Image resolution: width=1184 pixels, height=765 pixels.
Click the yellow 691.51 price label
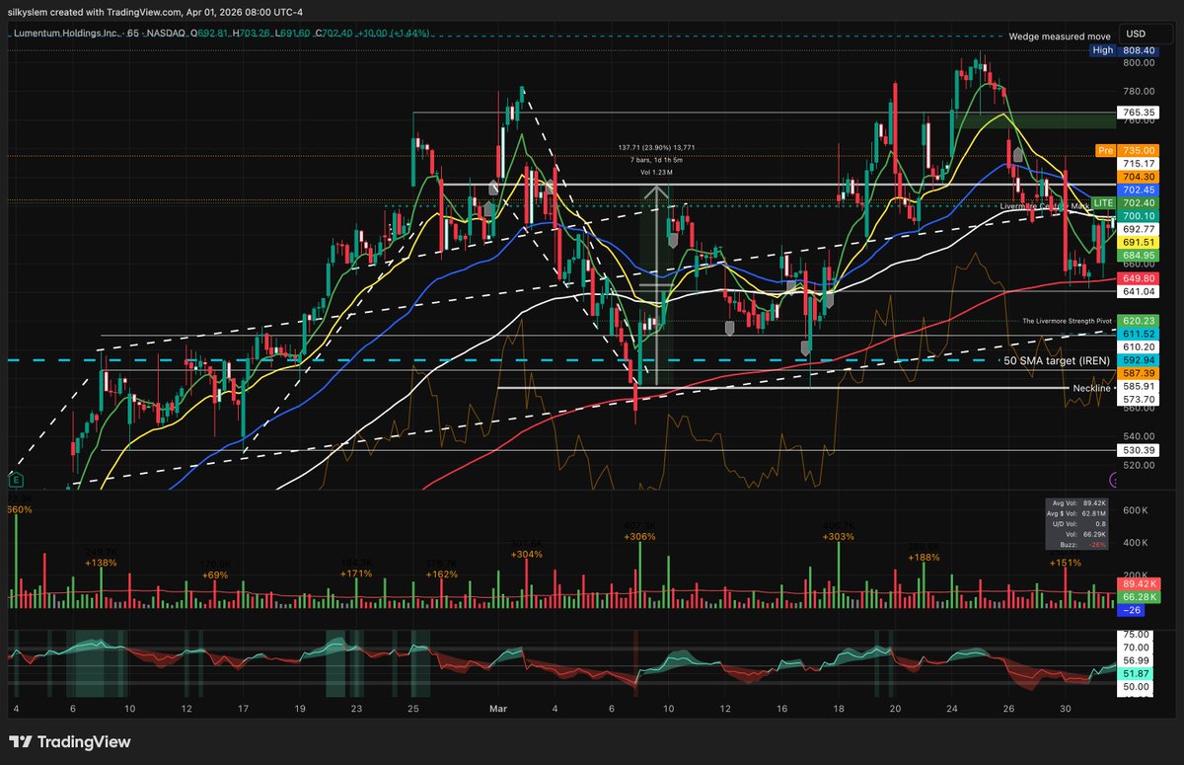pyautogui.click(x=1138, y=241)
